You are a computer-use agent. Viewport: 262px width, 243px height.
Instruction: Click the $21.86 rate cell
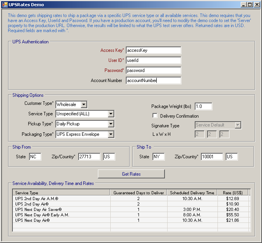point(233,220)
